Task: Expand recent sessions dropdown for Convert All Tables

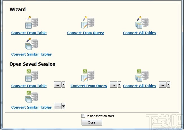Action: (x=168, y=85)
